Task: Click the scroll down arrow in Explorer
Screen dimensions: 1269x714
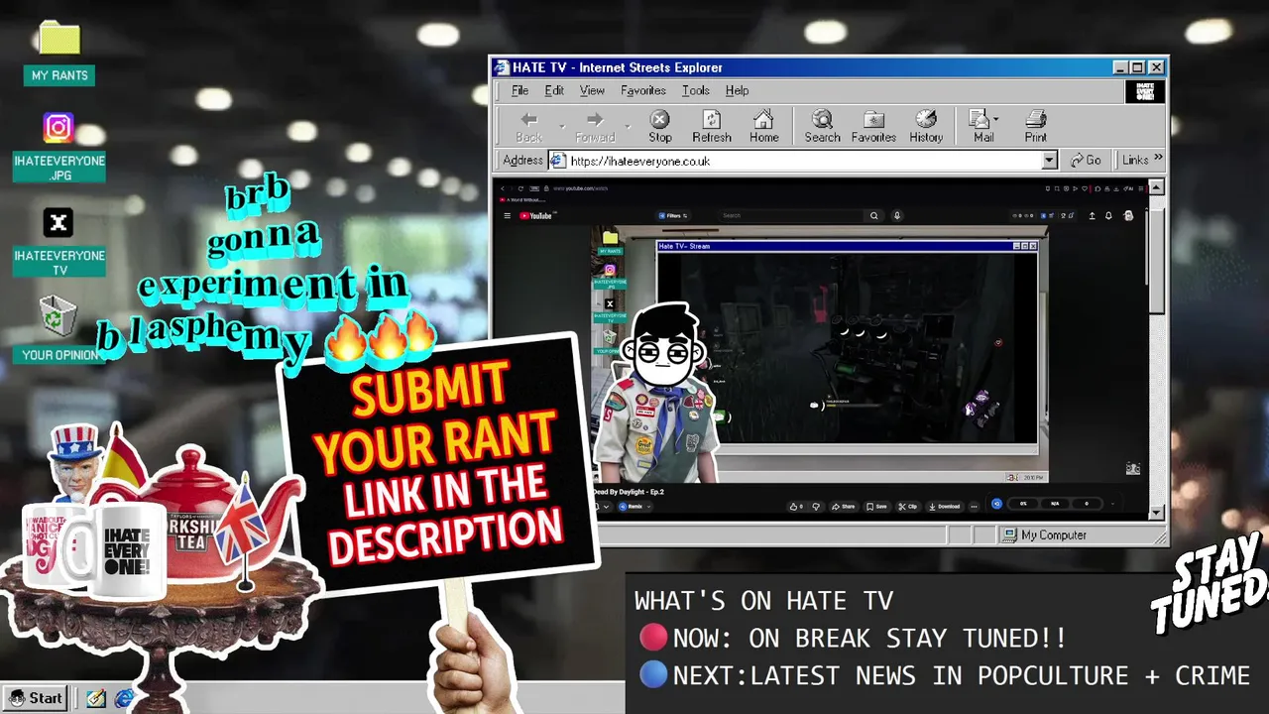Action: pyautogui.click(x=1156, y=513)
